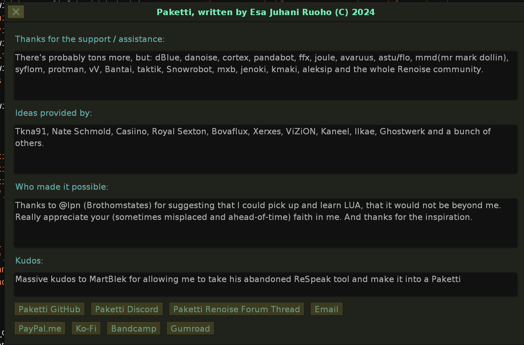Click the 'Ideas provided by:' label

[x=53, y=113]
